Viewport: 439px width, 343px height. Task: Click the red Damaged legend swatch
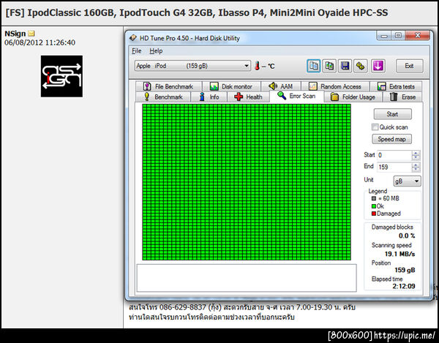(373, 214)
